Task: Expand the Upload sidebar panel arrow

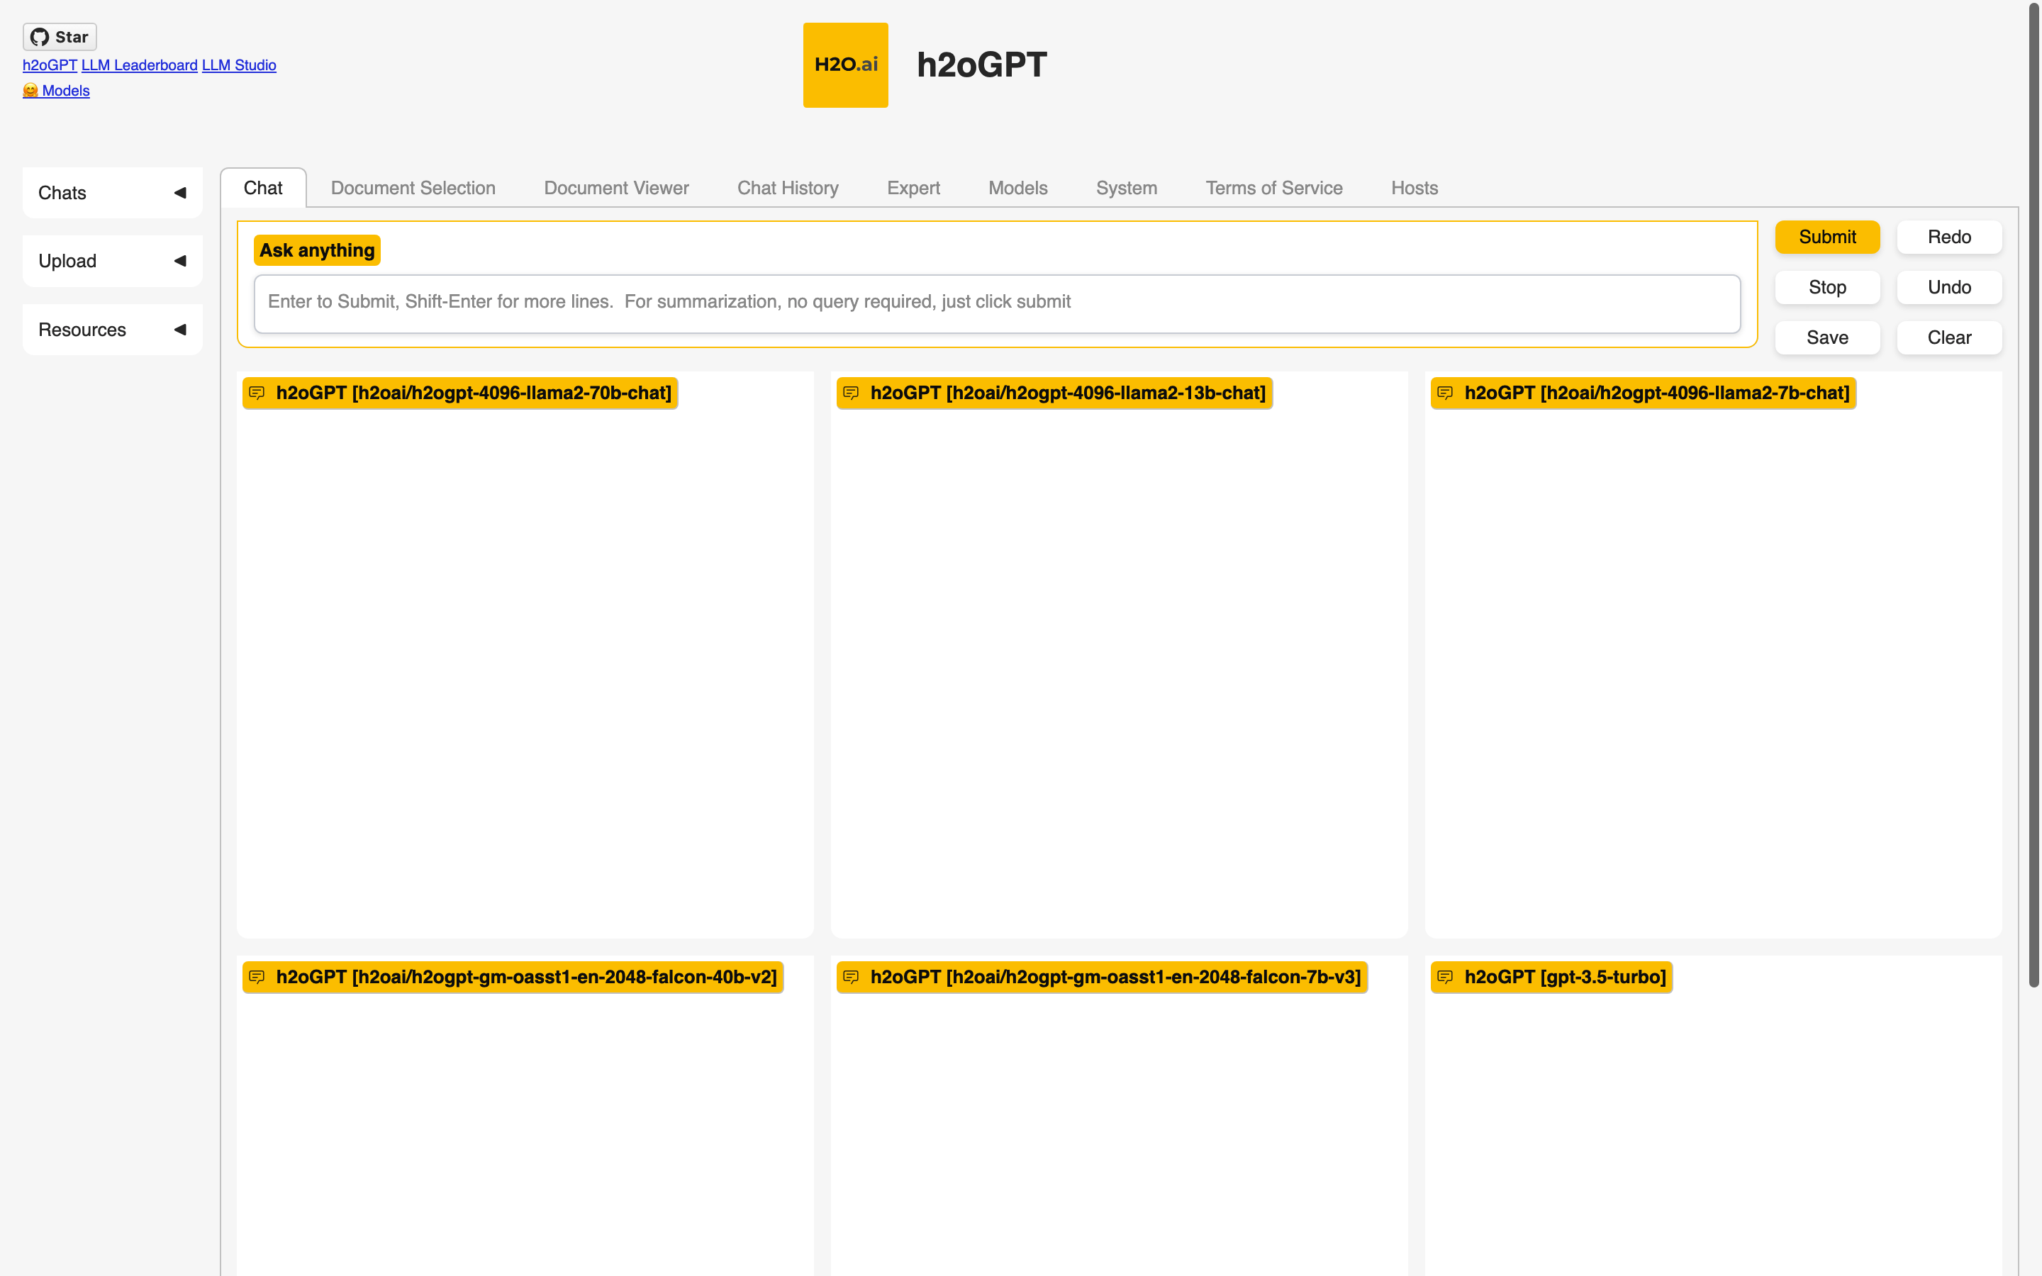Action: (x=179, y=261)
